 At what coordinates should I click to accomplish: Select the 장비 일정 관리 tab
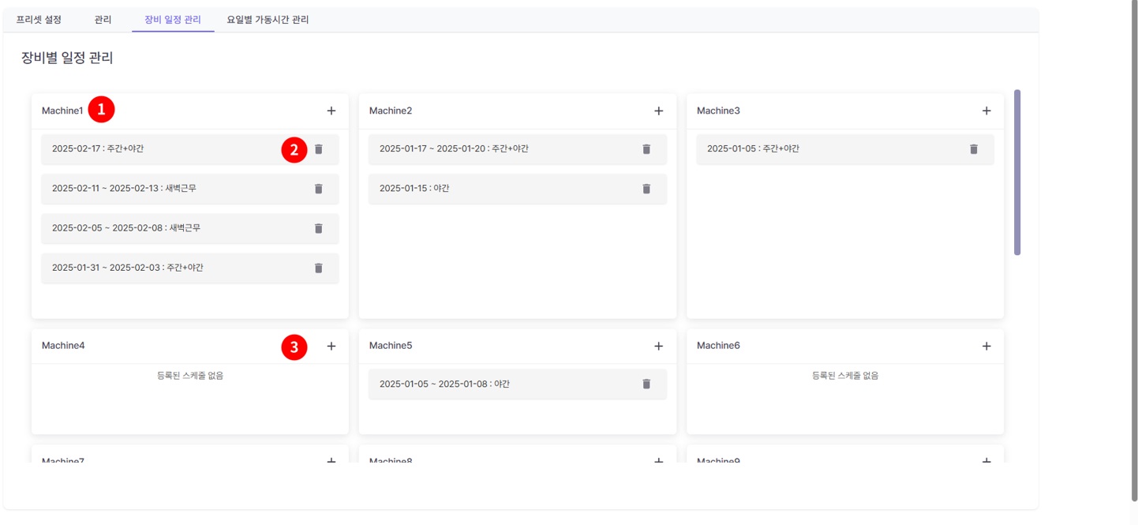tap(173, 20)
